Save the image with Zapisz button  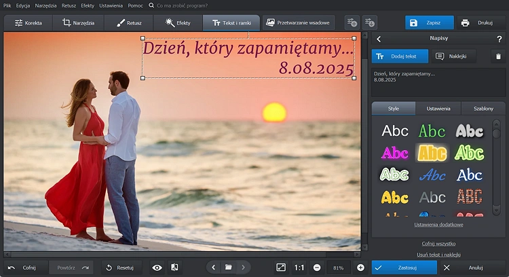(430, 22)
